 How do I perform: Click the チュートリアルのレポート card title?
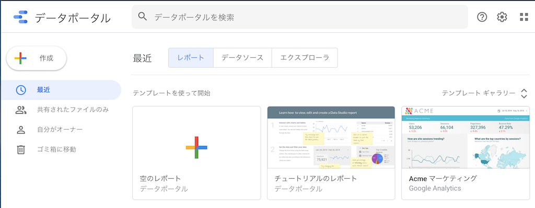pos(316,178)
